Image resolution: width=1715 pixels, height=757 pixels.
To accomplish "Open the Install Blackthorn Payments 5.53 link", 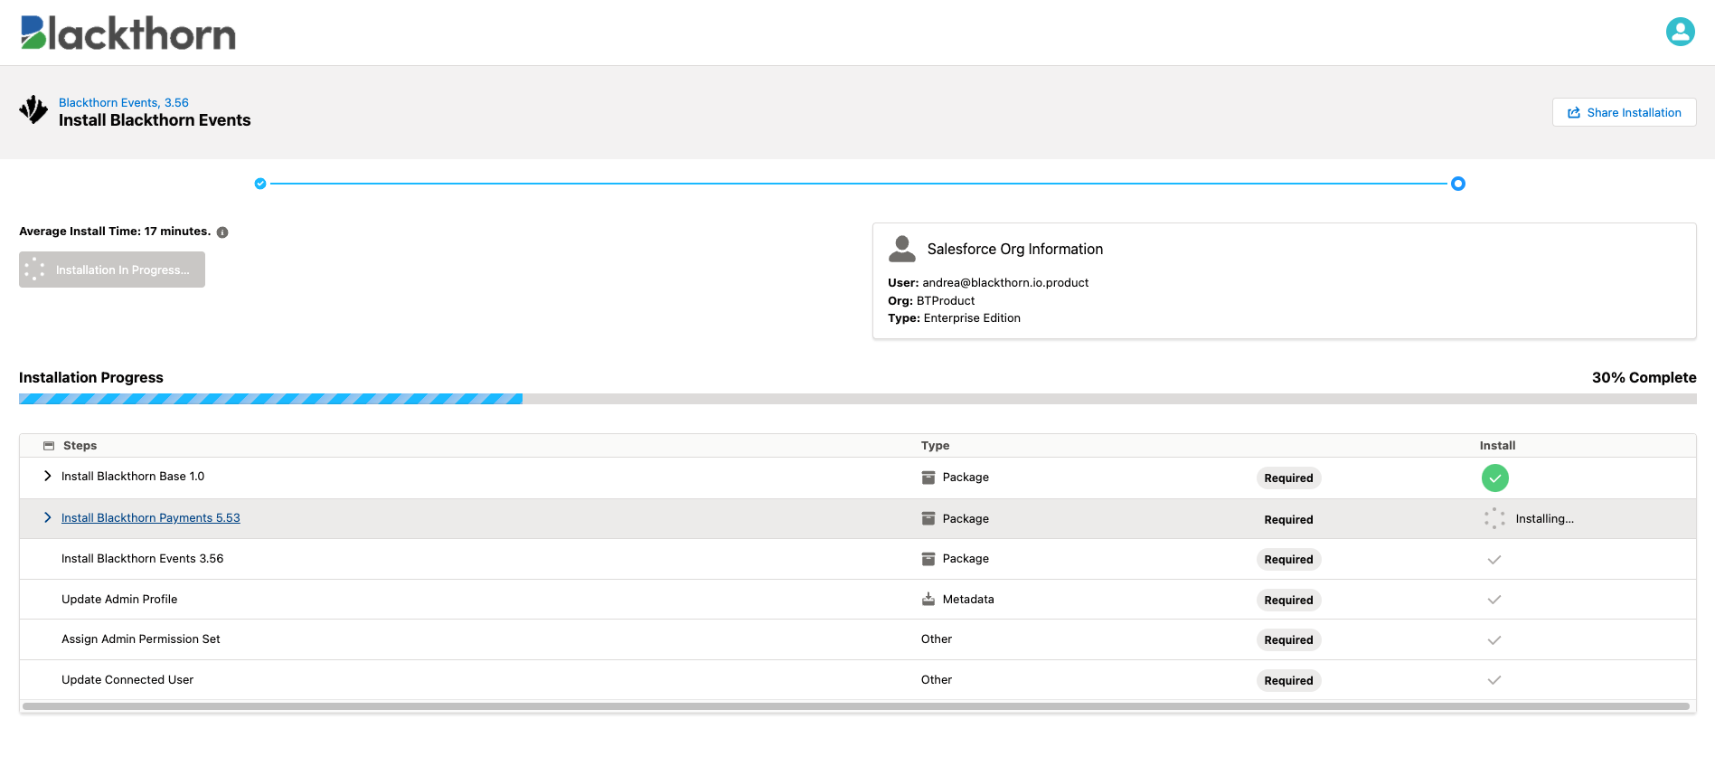I will (151, 518).
